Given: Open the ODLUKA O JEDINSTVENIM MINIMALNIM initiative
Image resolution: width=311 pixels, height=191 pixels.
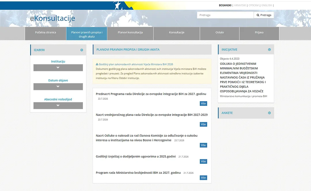Looking at the screenshot, I should pos(243,77).
